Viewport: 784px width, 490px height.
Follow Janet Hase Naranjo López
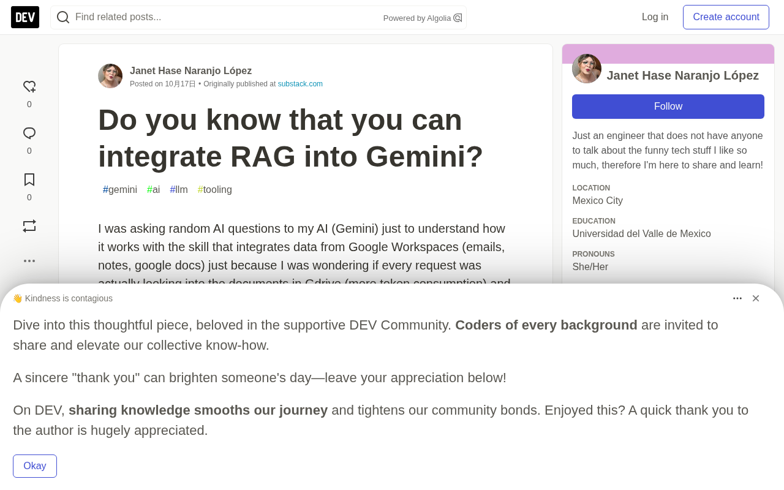668,107
